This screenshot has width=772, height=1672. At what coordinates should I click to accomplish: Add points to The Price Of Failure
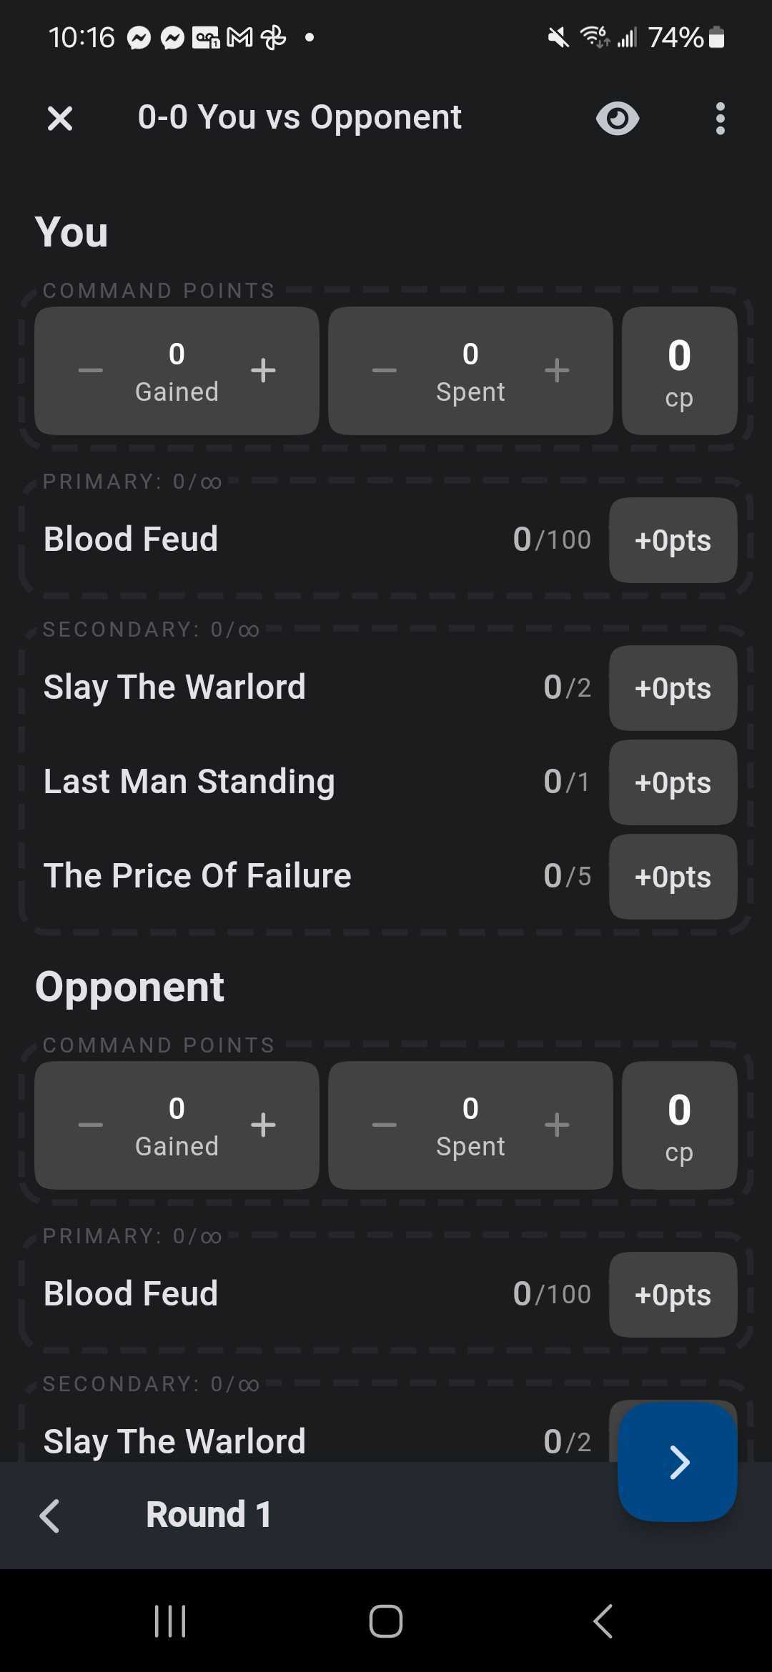(673, 877)
